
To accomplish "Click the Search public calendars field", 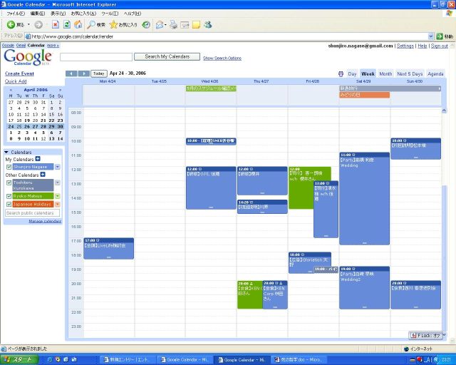I will 33,213.
